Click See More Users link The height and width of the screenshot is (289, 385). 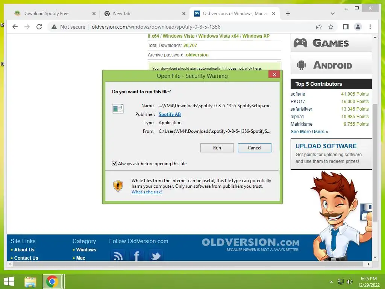(309, 131)
